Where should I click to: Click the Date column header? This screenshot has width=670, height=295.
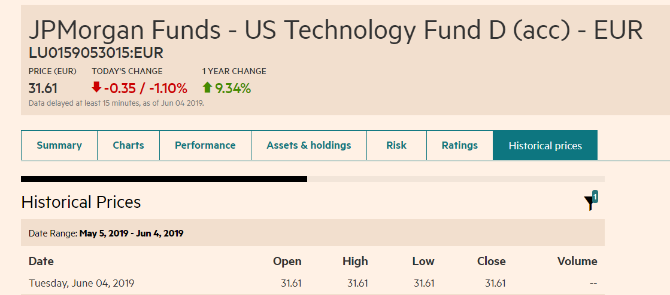click(41, 261)
